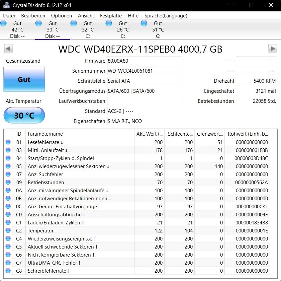Click raw value 000000001F8B
The height and width of the screenshot is (281, 281).
pyautogui.click(x=252, y=150)
